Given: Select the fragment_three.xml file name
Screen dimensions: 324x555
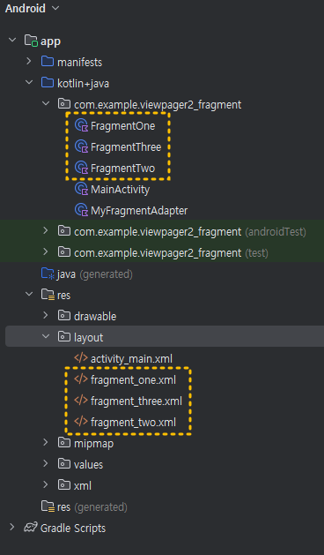Looking at the screenshot, I should [x=136, y=401].
